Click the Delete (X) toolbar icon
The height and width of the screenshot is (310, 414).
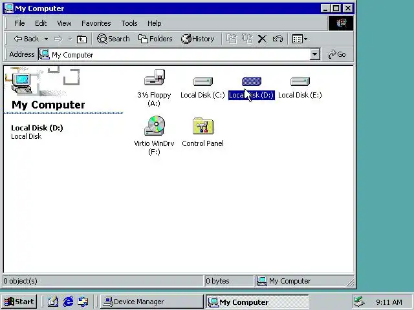point(262,39)
